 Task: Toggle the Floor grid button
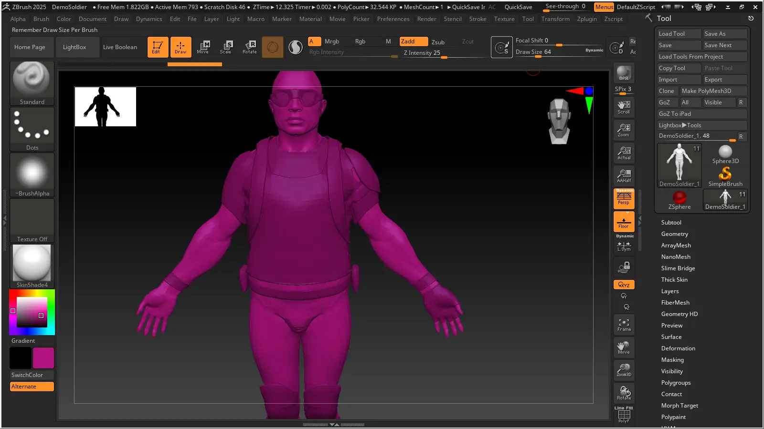pyautogui.click(x=624, y=222)
